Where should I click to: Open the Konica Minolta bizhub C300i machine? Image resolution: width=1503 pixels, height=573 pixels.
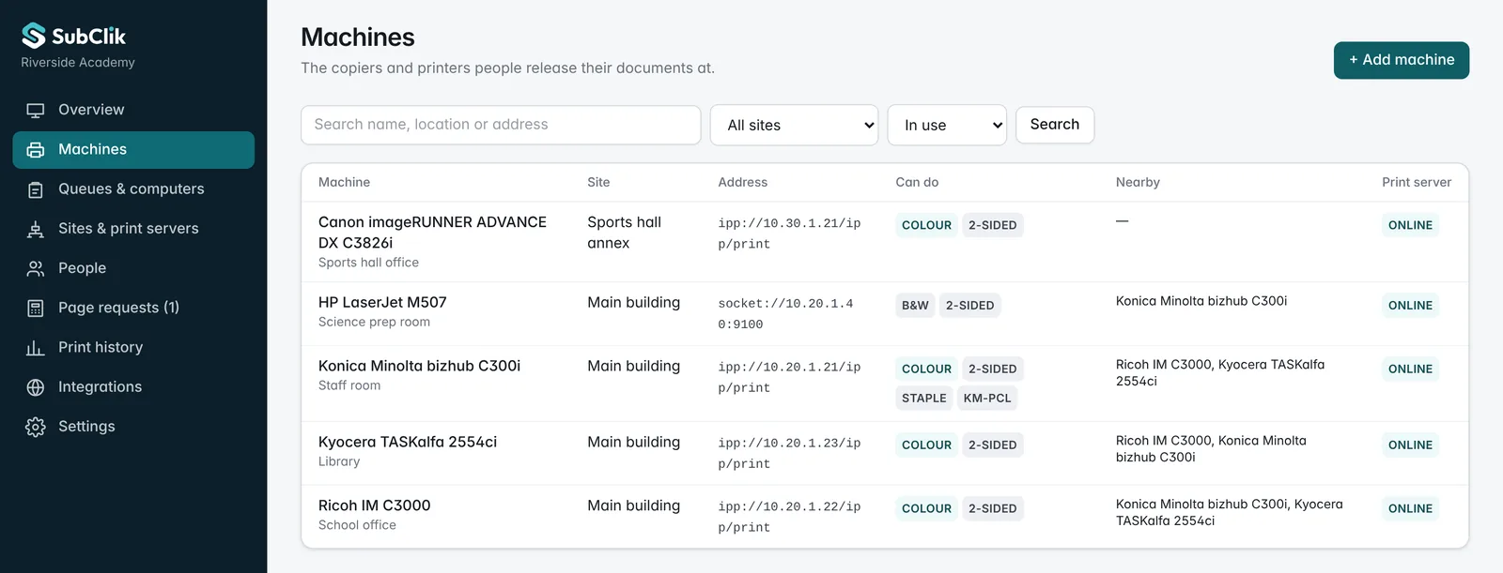[x=419, y=366]
